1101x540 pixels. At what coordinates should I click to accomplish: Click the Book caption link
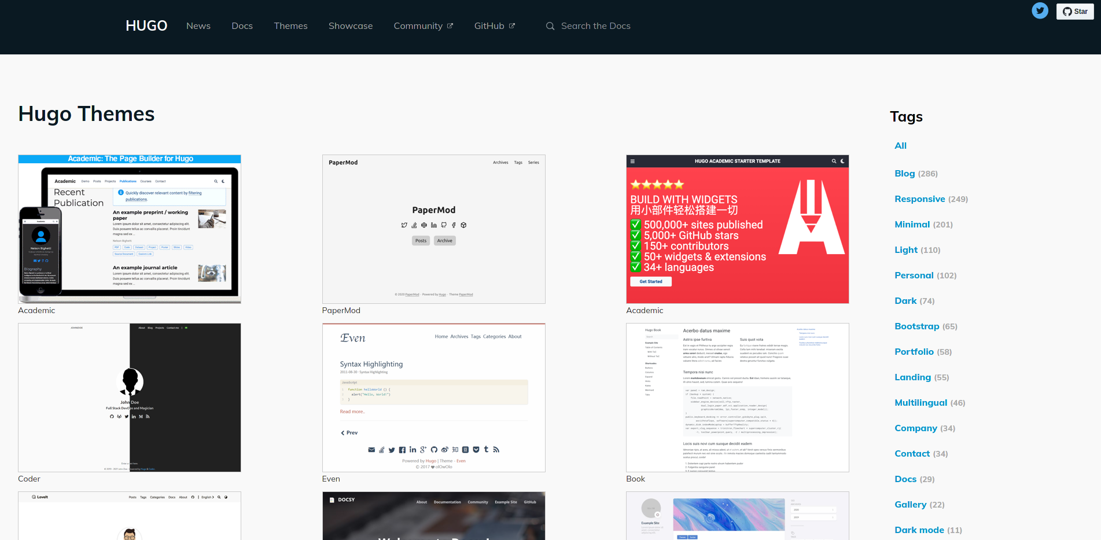click(x=635, y=479)
